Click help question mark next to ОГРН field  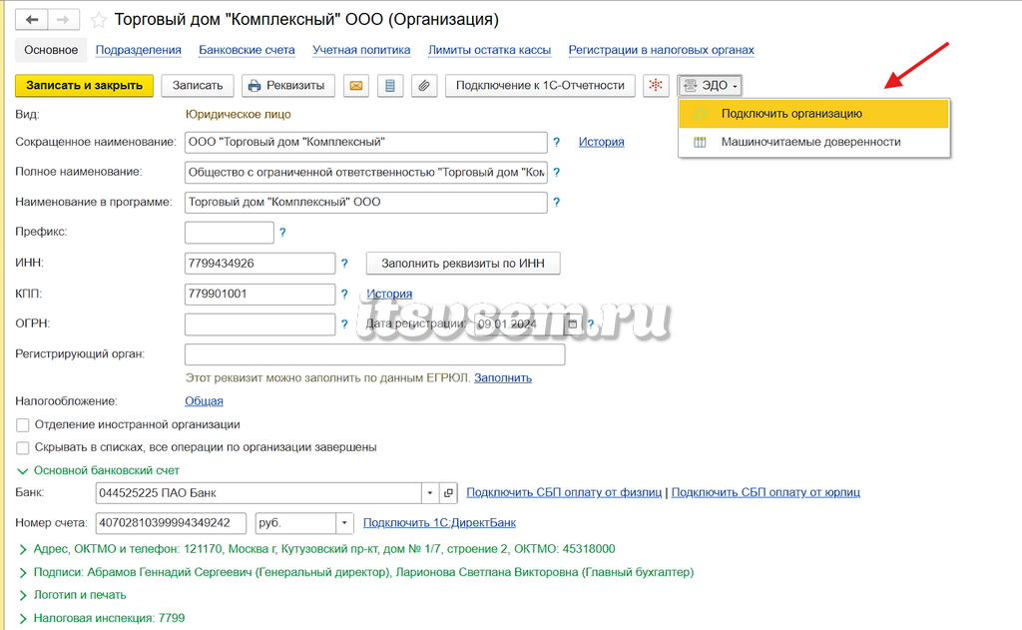click(x=344, y=324)
